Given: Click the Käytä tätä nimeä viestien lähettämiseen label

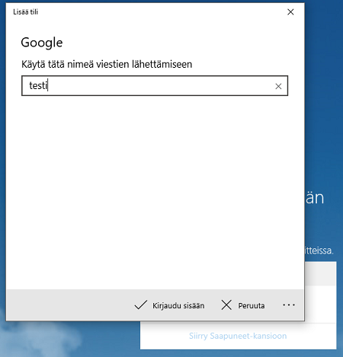Looking at the screenshot, I should coord(107,64).
